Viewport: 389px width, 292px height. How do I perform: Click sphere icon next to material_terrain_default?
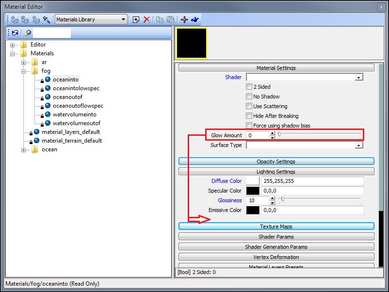coord(37,140)
